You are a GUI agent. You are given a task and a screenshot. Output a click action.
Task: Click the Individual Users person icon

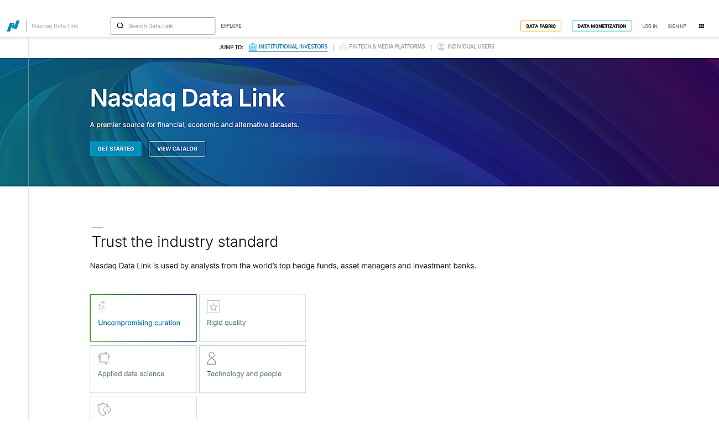(x=441, y=46)
